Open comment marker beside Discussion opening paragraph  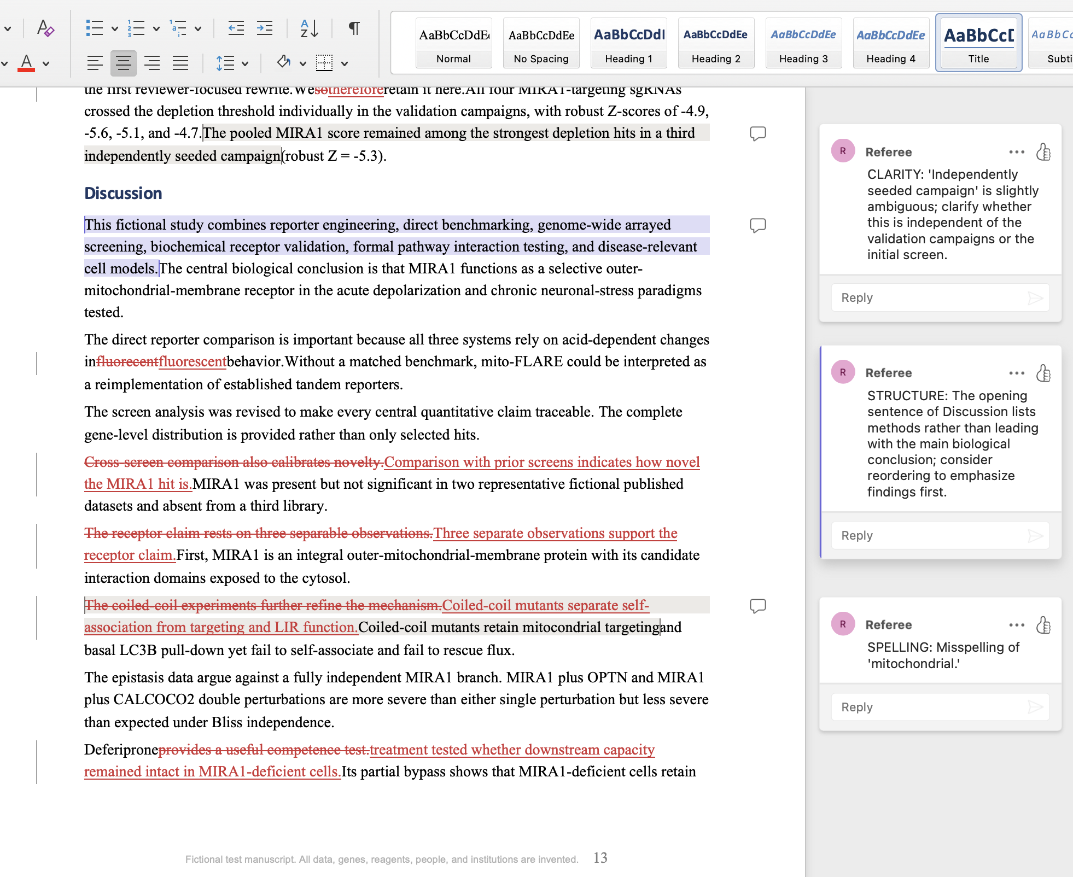757,225
